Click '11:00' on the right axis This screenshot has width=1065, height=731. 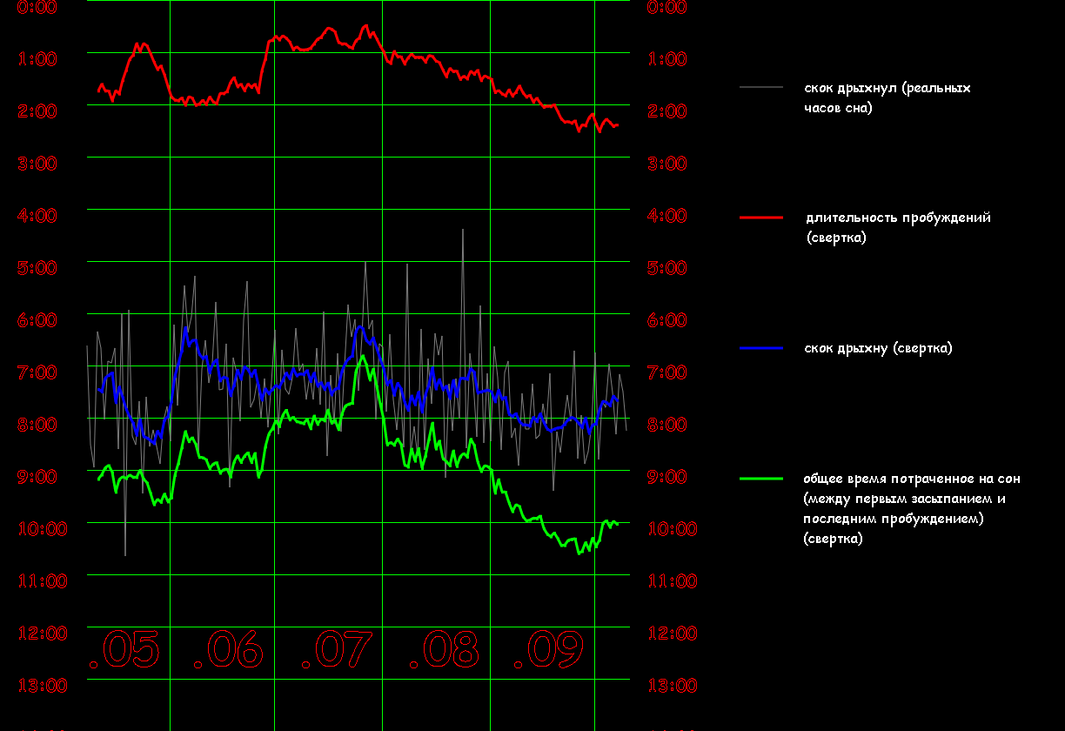(x=672, y=580)
